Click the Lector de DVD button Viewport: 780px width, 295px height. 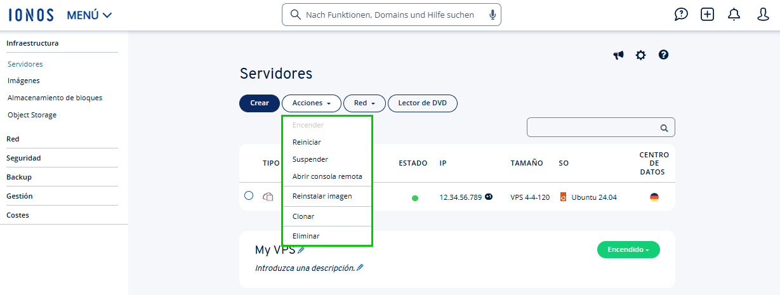(422, 103)
